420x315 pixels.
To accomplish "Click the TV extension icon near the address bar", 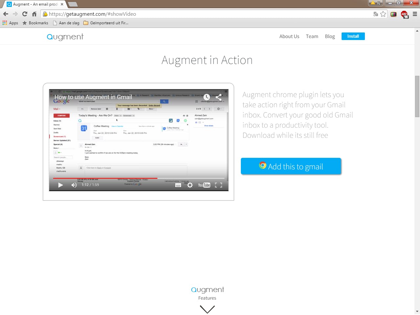I will coord(393,14).
